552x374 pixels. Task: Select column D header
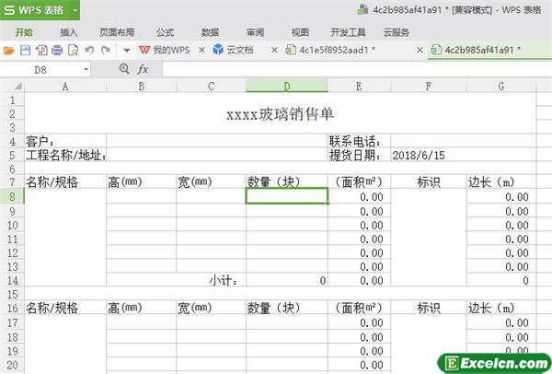click(x=286, y=86)
